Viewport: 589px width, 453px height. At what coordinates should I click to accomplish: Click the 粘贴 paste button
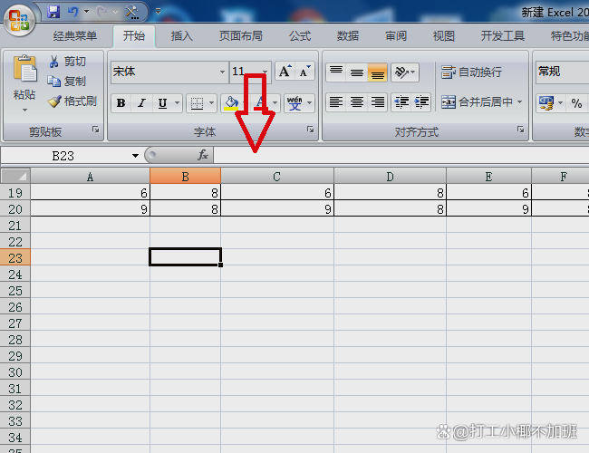[x=24, y=77]
